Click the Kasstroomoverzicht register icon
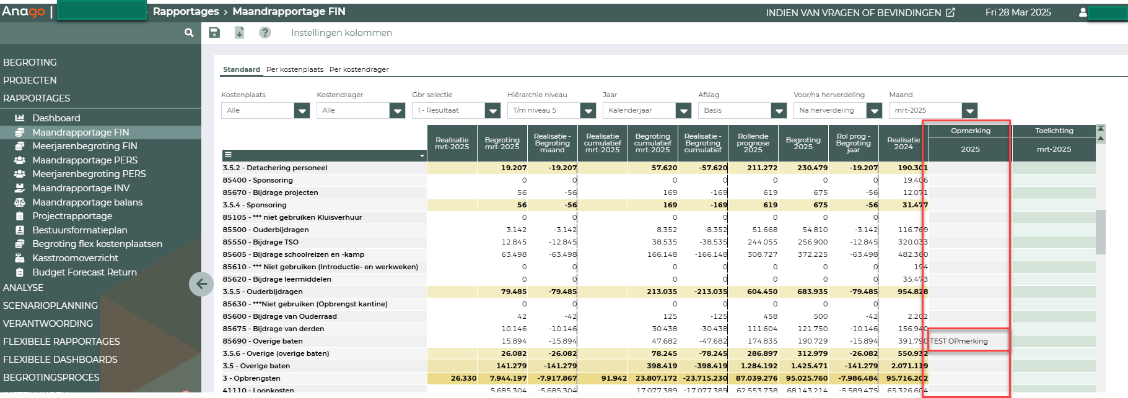Viewport: 1128px width, 398px height. tap(20, 258)
